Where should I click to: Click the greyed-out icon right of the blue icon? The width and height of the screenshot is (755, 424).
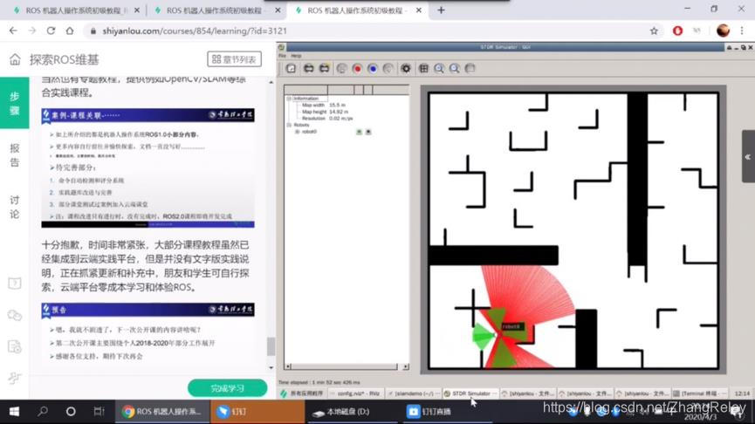[388, 68]
